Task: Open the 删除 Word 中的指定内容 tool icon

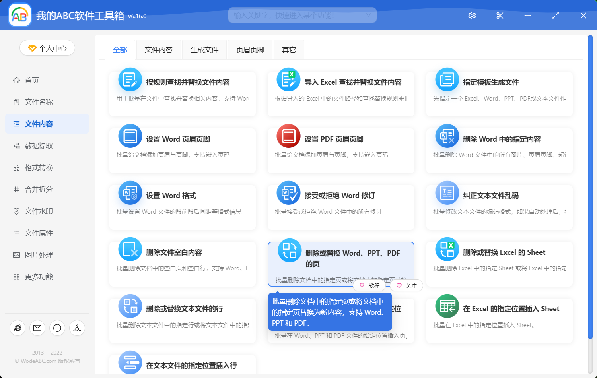Action: 447,136
